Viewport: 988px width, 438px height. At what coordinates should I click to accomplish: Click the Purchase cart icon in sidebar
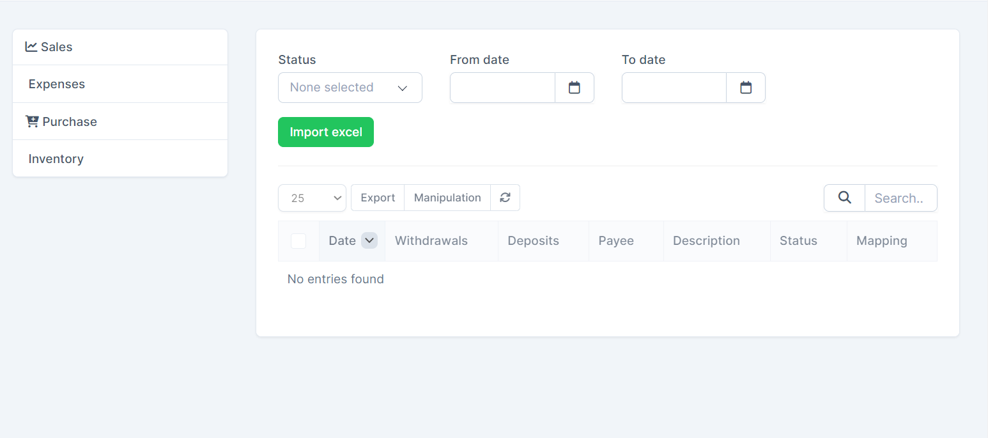coord(32,121)
